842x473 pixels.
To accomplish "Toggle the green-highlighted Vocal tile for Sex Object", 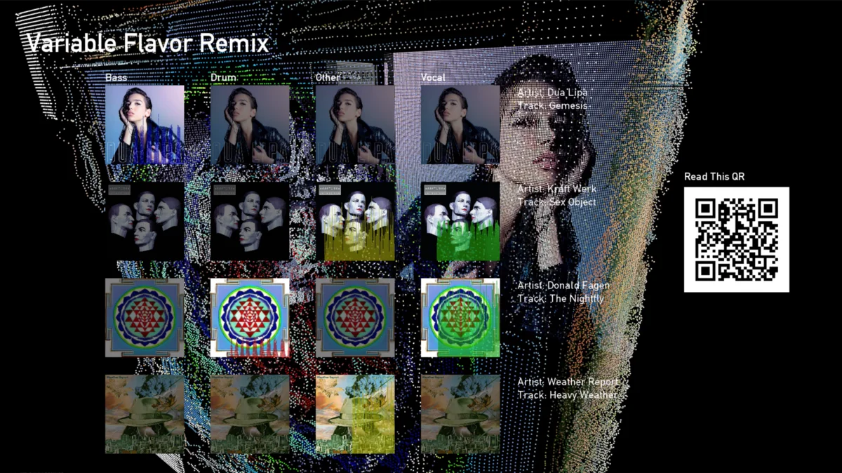I will 460,221.
